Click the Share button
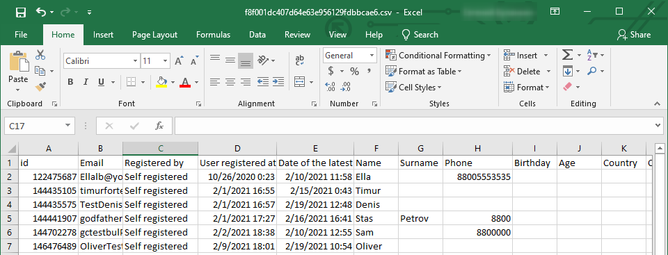 (634, 35)
